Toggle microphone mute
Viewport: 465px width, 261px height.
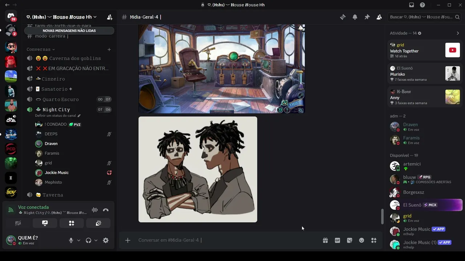coord(71,240)
